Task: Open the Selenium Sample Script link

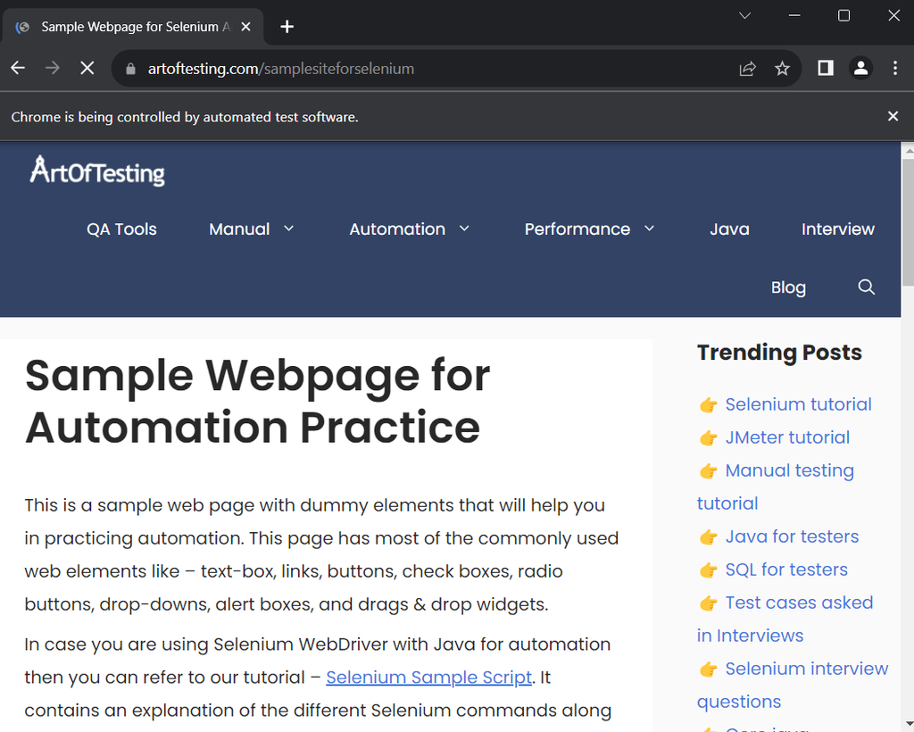Action: (428, 678)
